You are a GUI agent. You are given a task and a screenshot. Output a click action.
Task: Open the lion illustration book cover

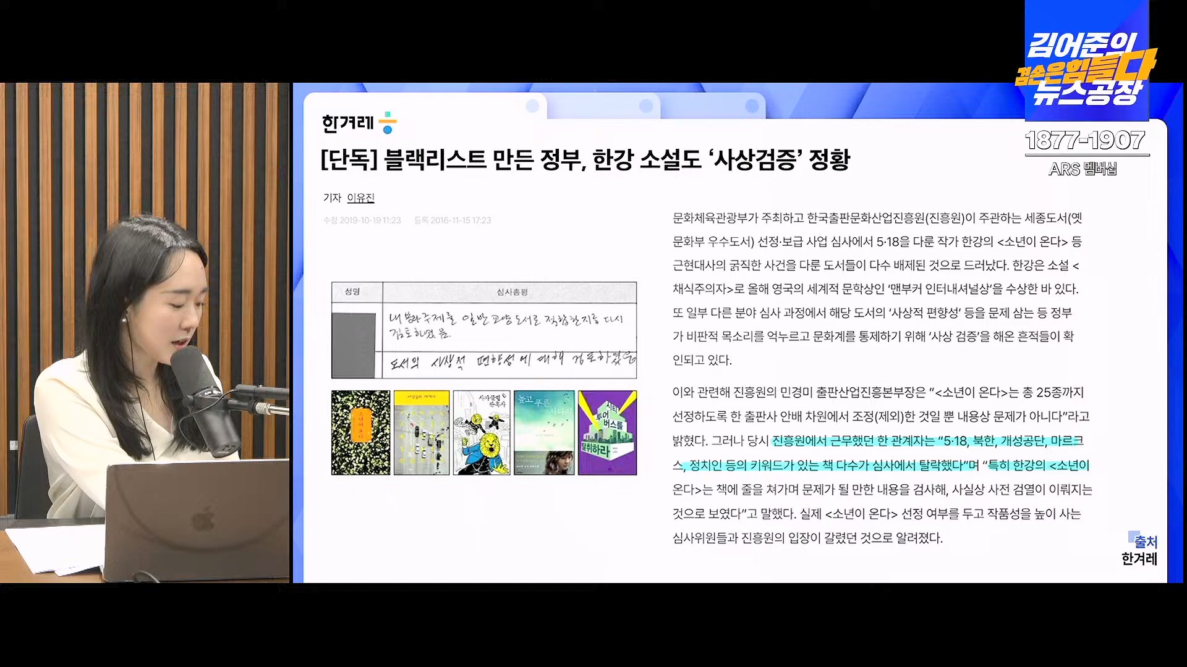pos(482,432)
